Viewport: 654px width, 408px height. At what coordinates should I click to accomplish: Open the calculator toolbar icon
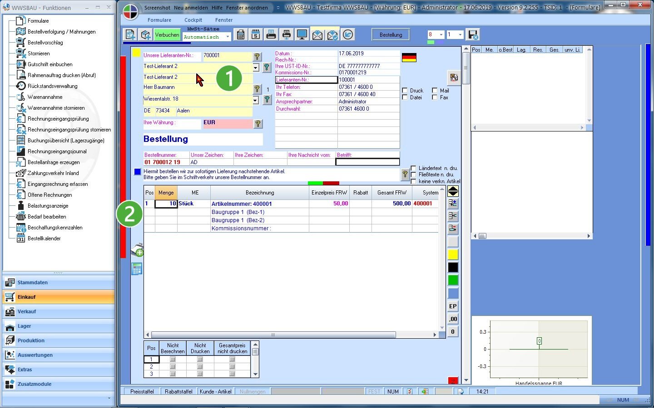tap(241, 34)
